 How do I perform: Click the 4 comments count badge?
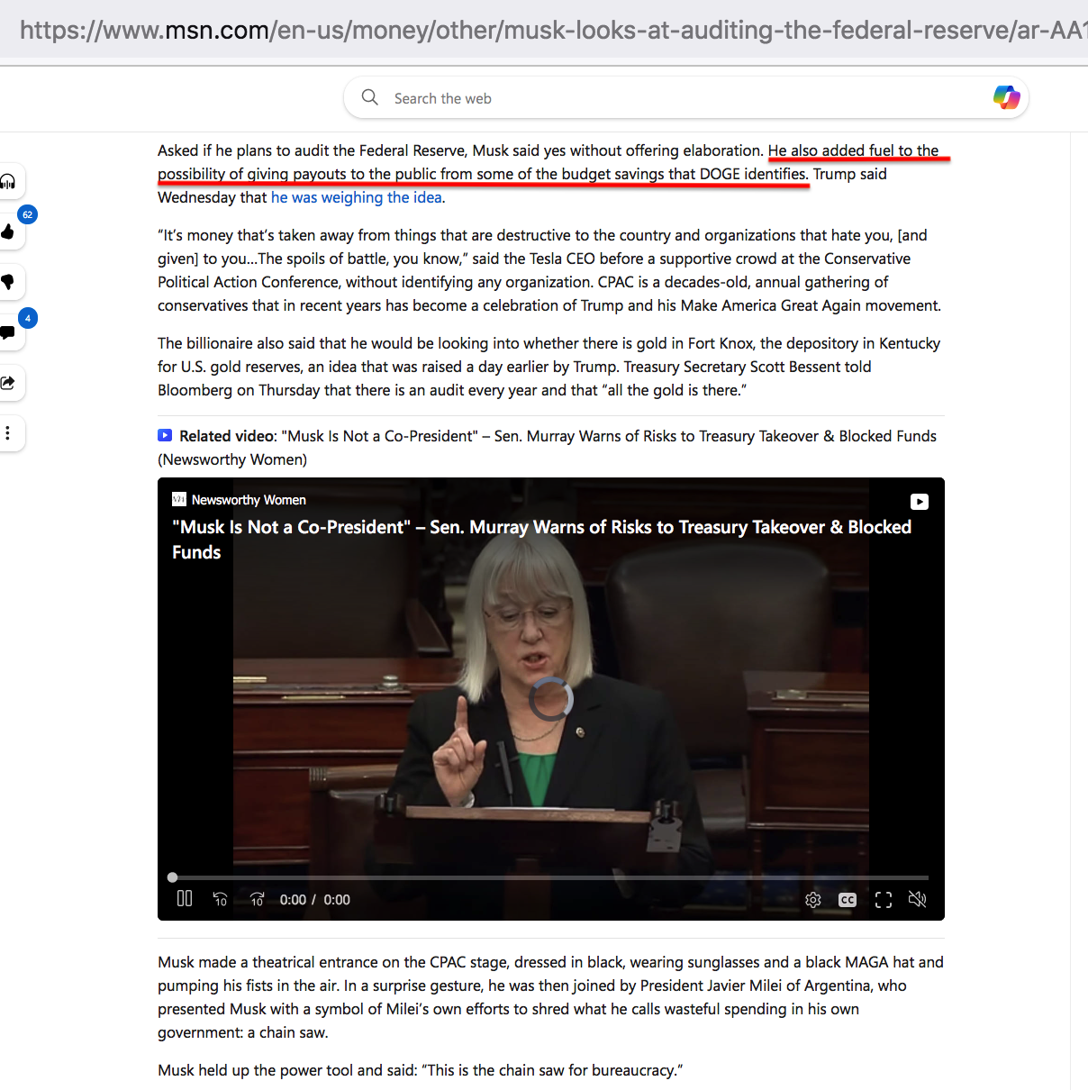(28, 318)
